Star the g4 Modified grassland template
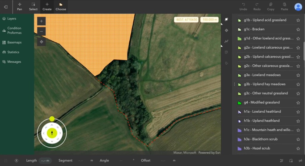Viewport: 305px width, 166px height. pos(298,103)
